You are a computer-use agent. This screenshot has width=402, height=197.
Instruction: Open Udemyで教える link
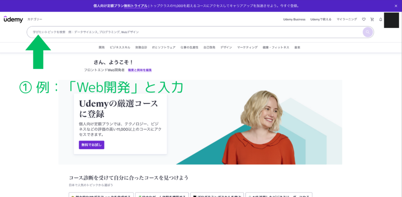click(321, 20)
